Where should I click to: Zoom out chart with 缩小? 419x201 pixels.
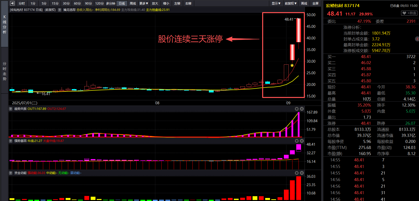[166, 3]
